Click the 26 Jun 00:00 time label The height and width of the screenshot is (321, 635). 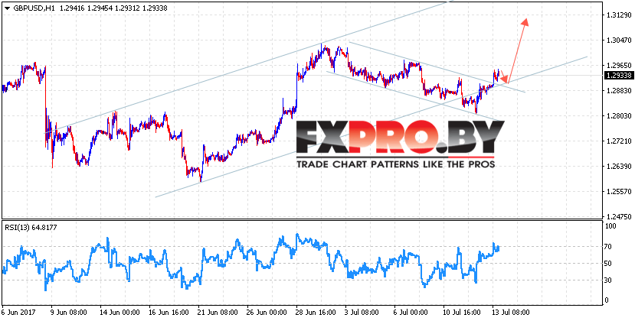[265, 313]
